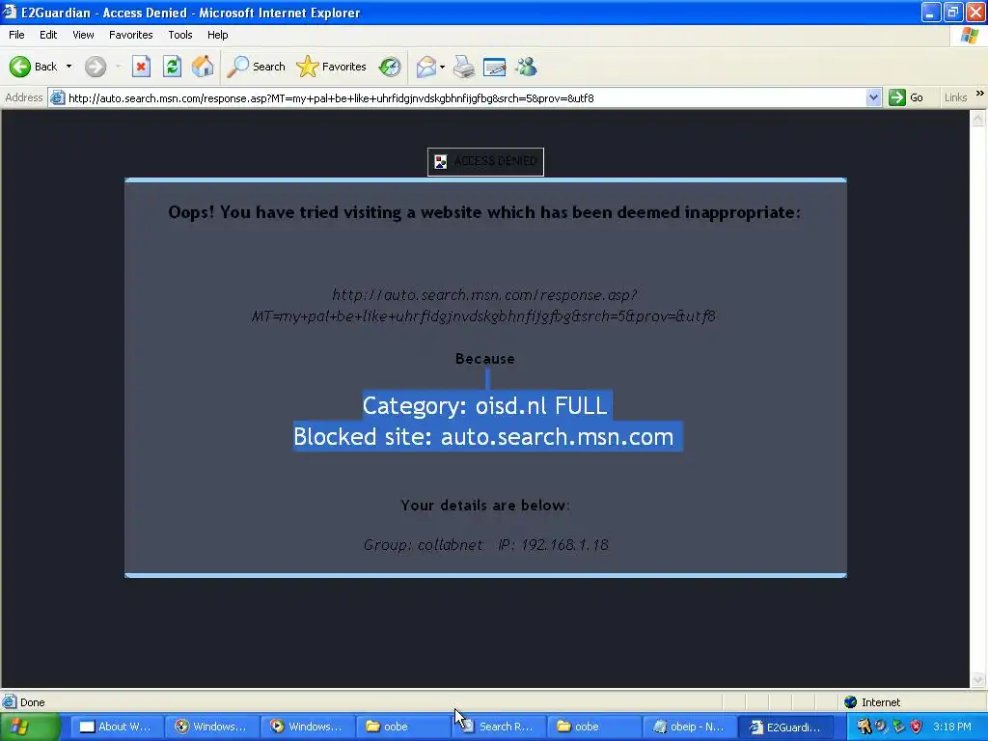Click the Internet zone status indicator
The image size is (988, 741).
coord(872,702)
